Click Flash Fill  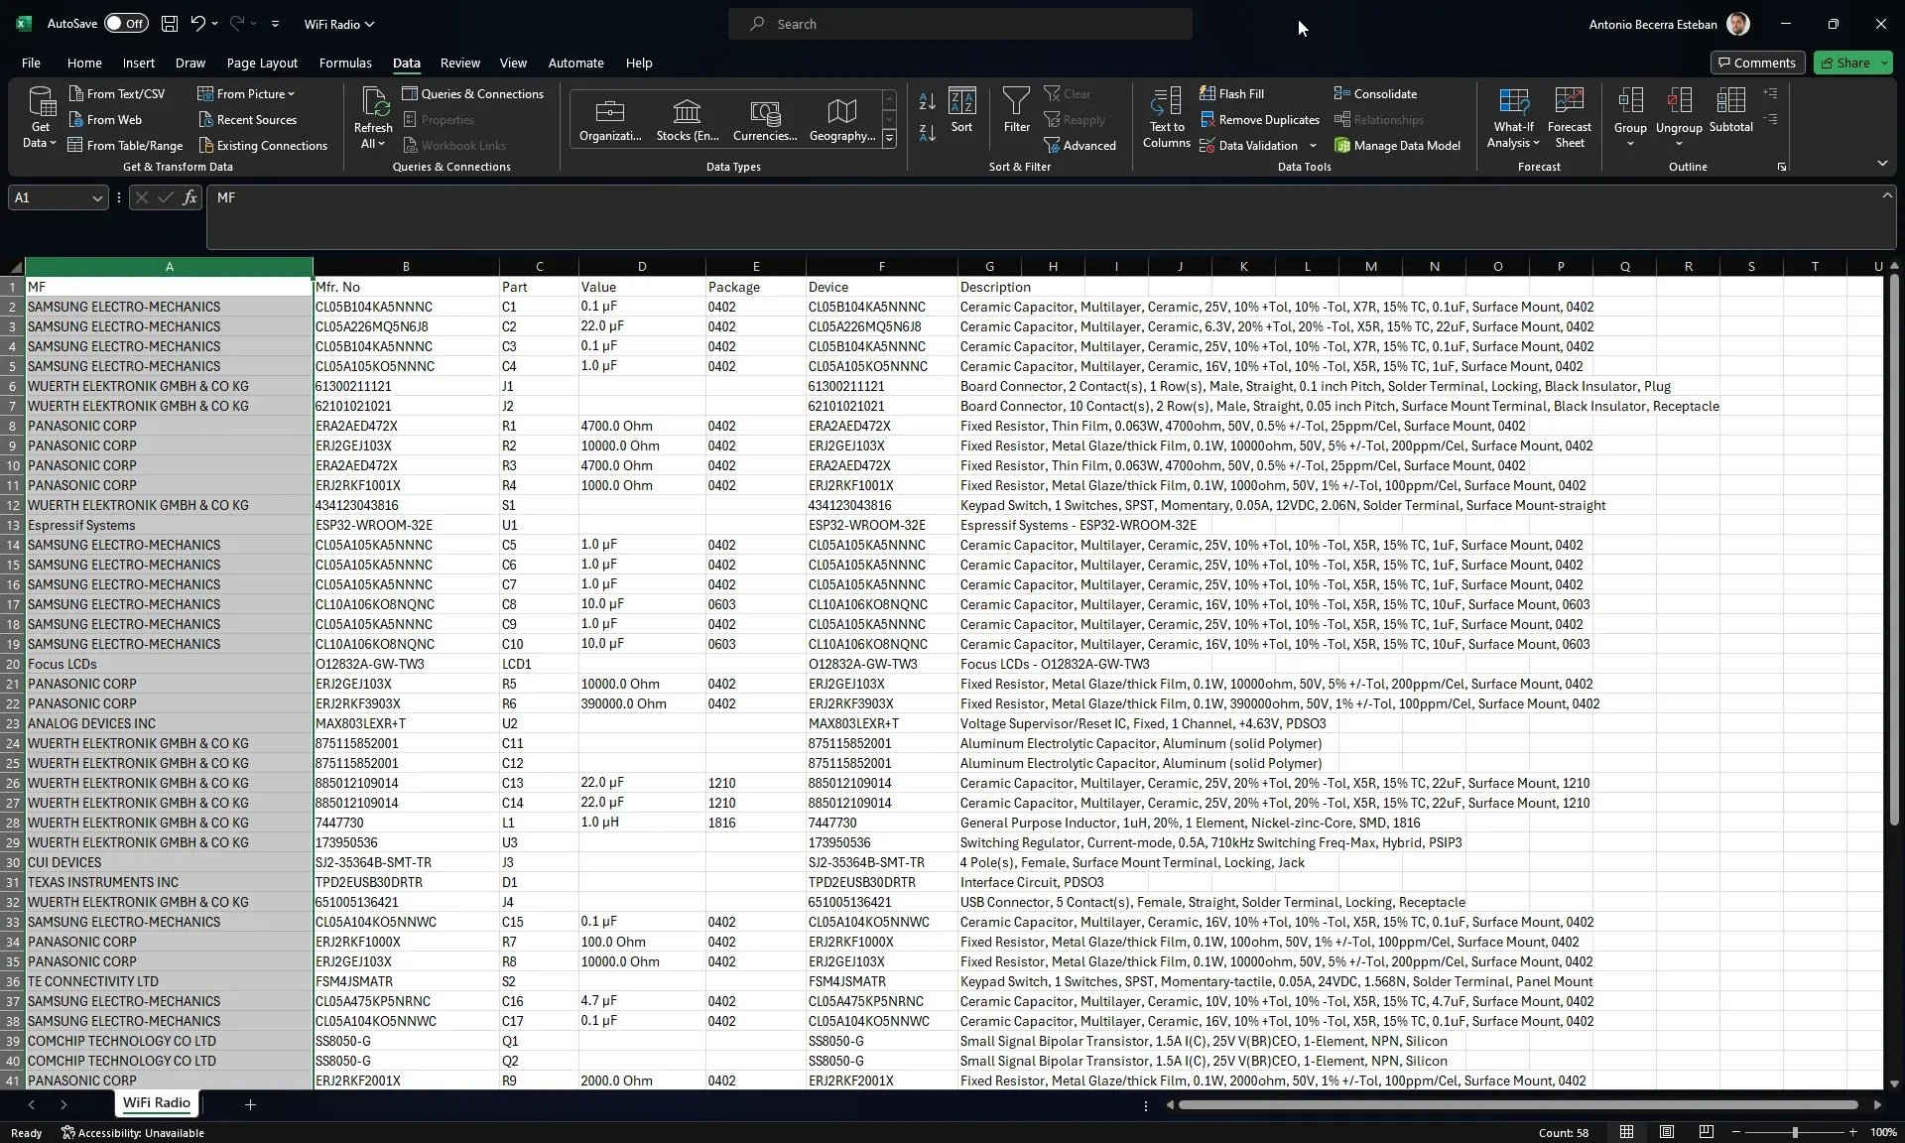point(1231,93)
